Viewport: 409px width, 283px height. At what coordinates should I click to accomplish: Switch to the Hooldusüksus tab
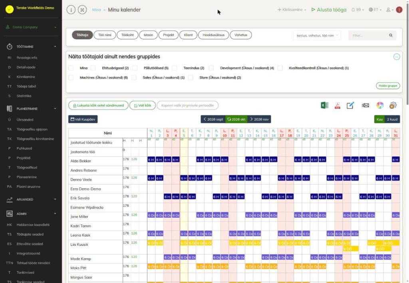tap(213, 35)
